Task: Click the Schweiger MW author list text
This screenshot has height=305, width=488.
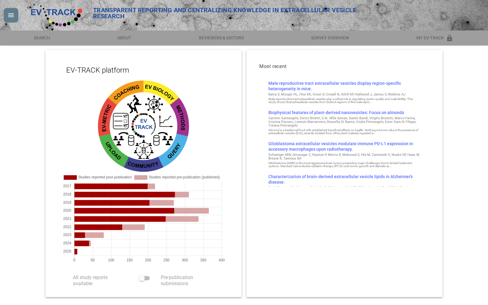Action: coord(344,156)
